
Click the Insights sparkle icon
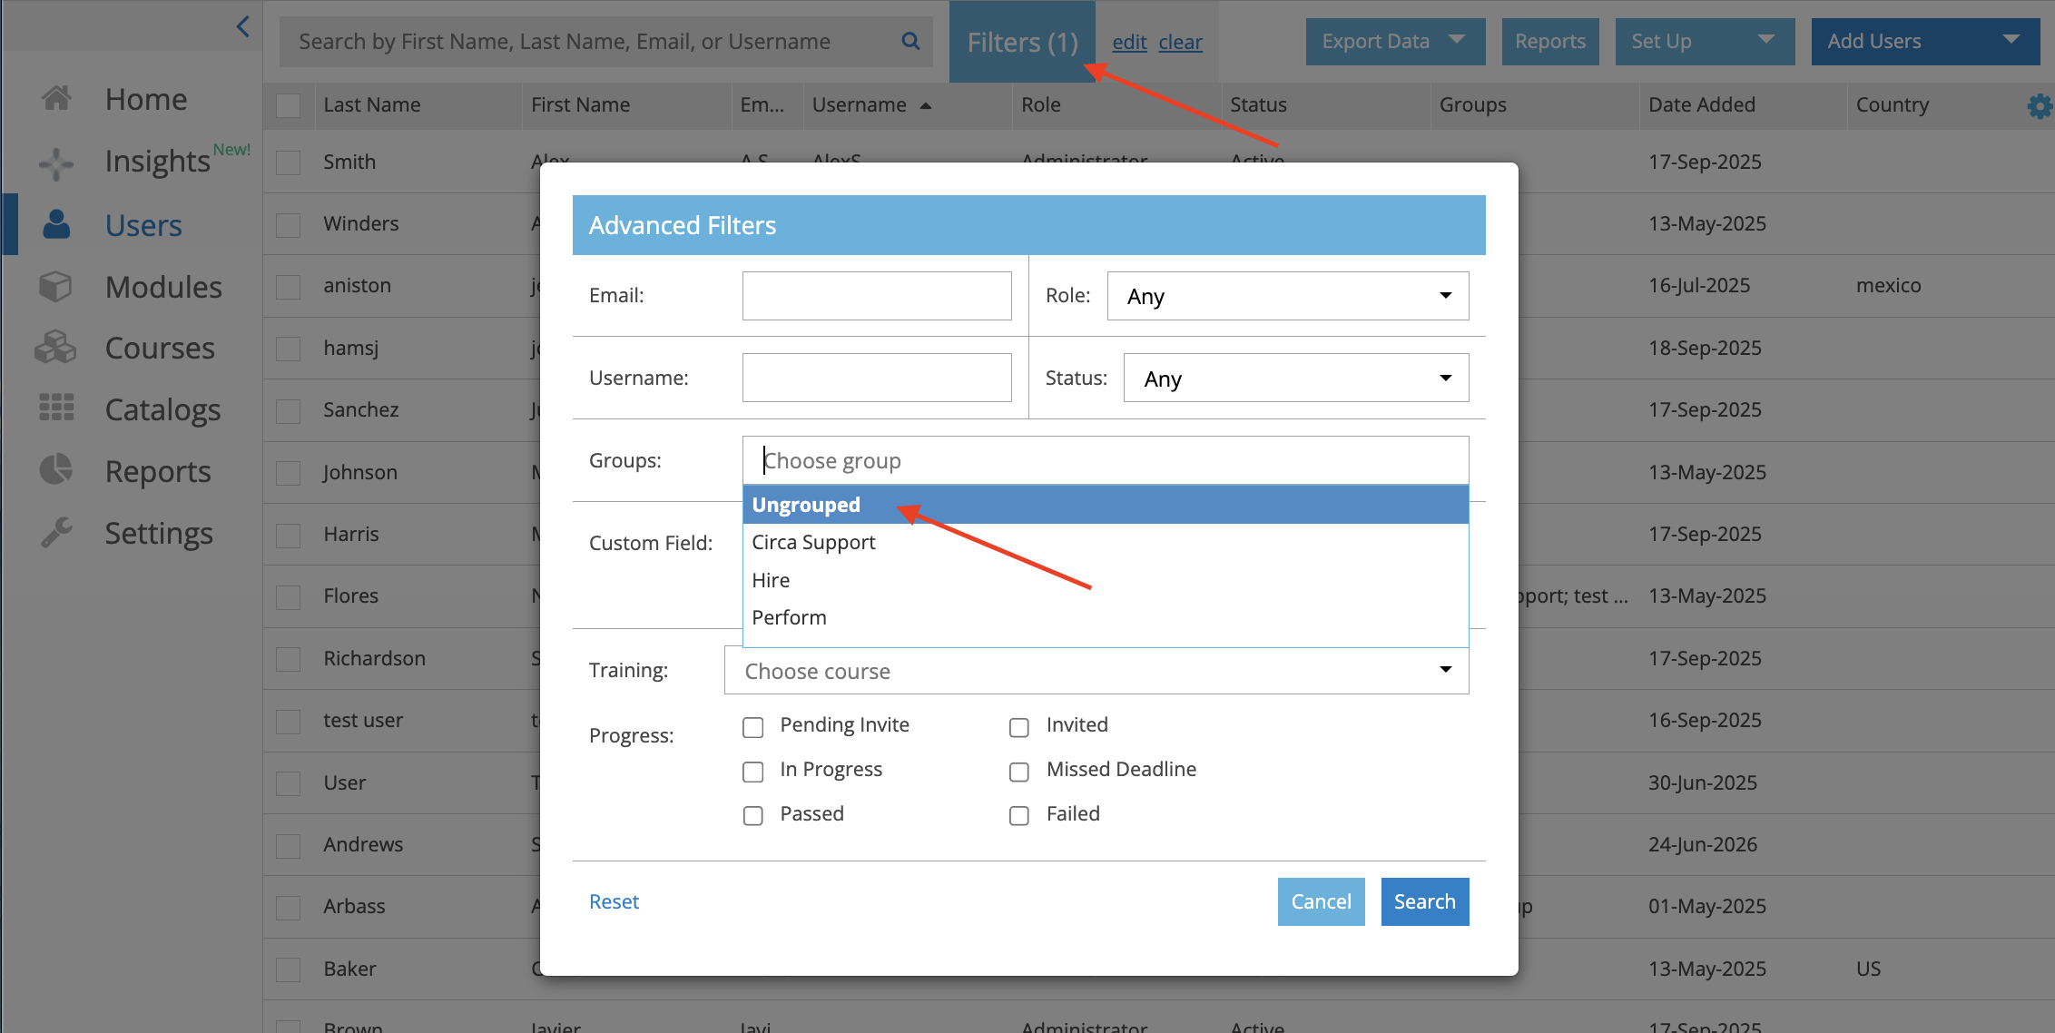[x=56, y=163]
